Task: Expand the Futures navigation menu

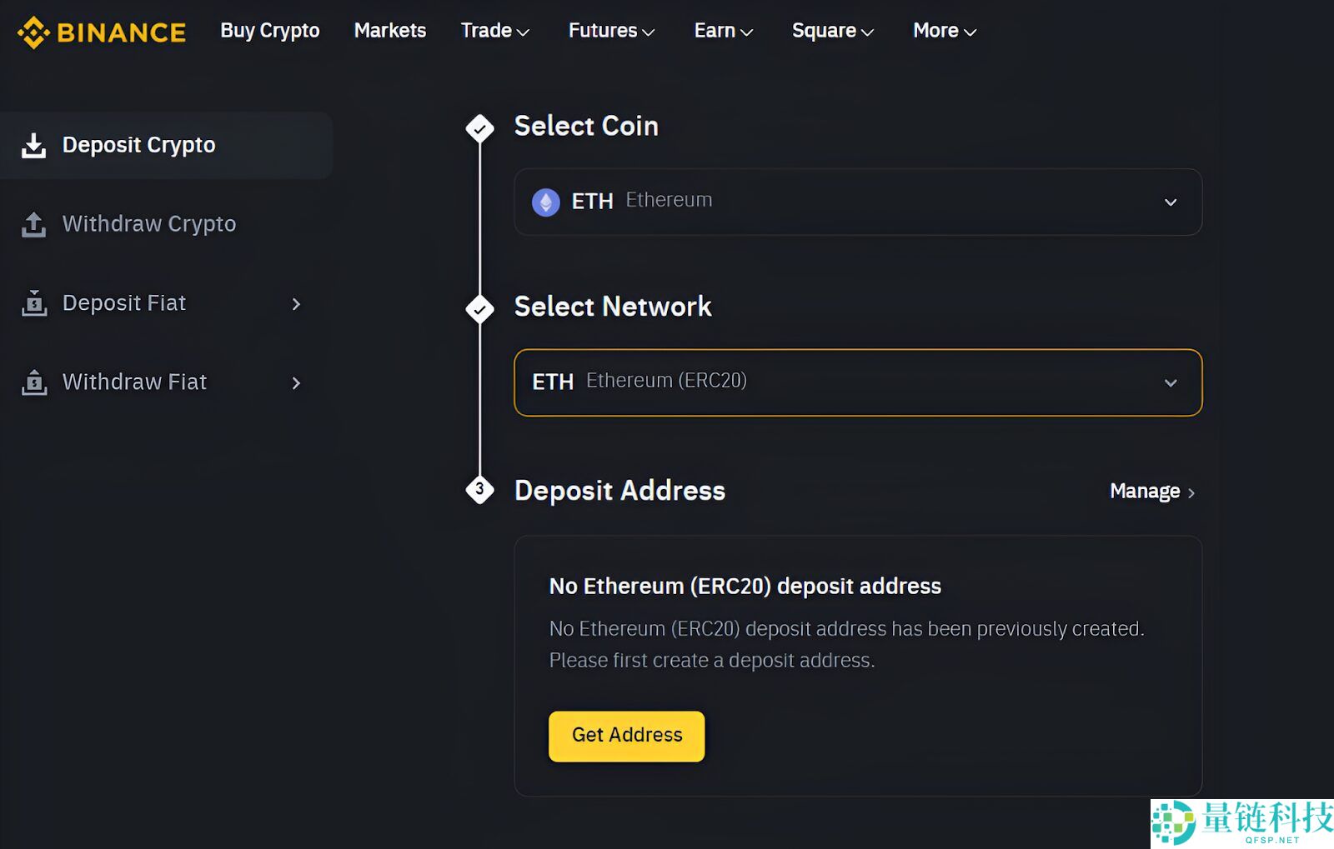Action: (611, 31)
